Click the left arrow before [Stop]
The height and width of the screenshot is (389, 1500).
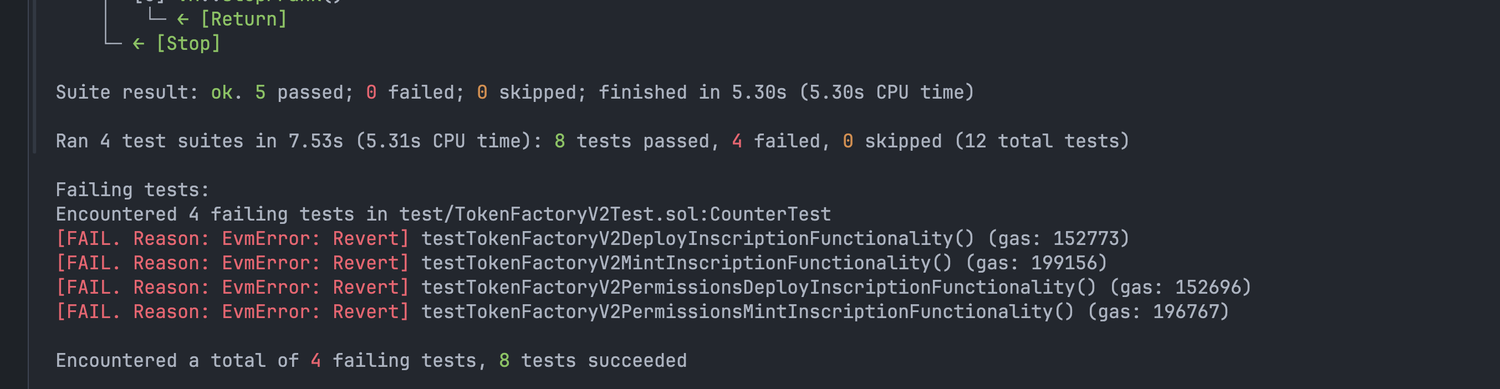pyautogui.click(x=139, y=44)
